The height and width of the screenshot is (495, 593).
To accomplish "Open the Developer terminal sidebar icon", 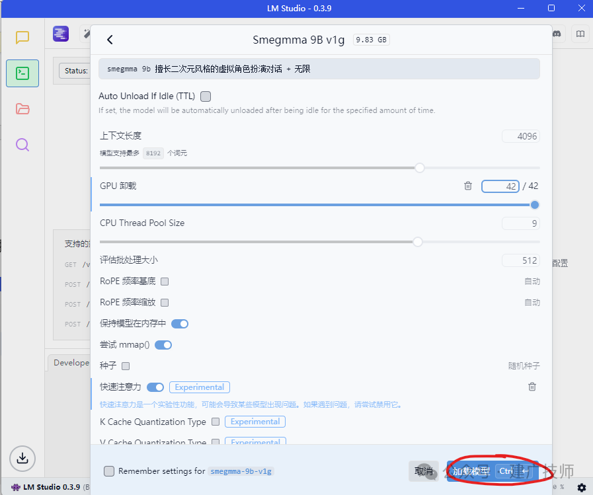I will pos(22,73).
